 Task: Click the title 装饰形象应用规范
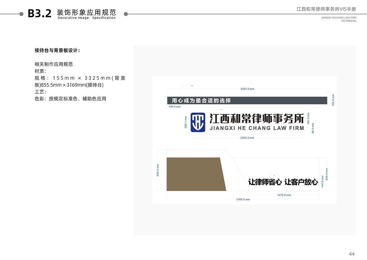pyautogui.click(x=86, y=12)
